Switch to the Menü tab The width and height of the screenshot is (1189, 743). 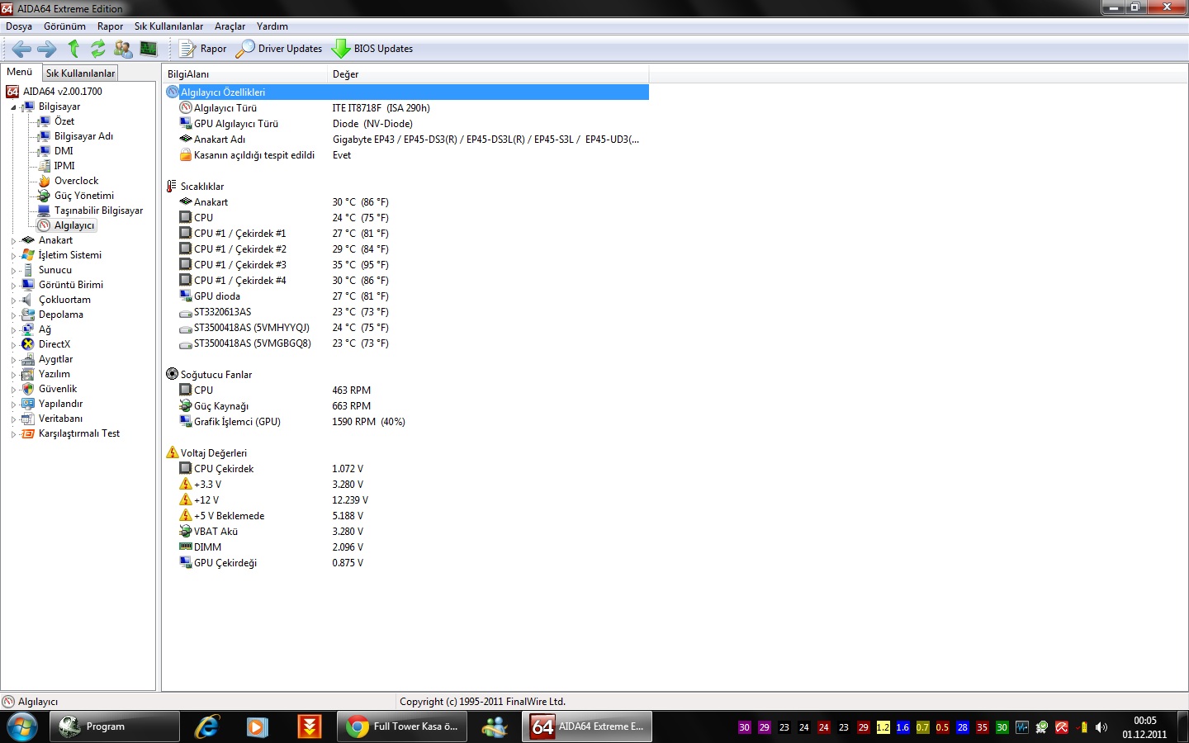click(20, 72)
